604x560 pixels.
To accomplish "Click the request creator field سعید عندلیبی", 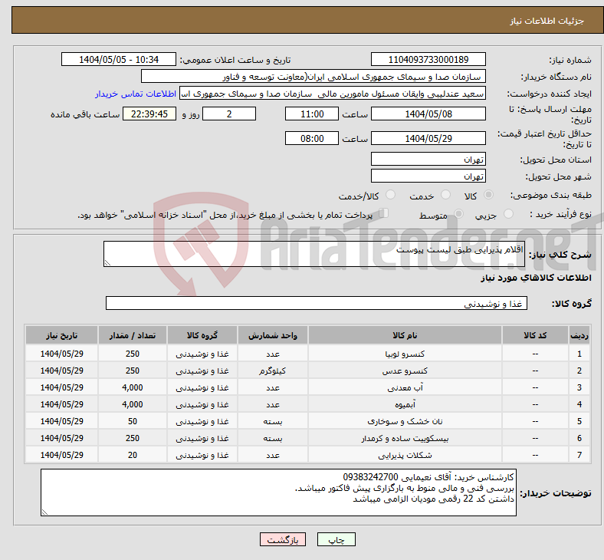I will click(x=333, y=94).
